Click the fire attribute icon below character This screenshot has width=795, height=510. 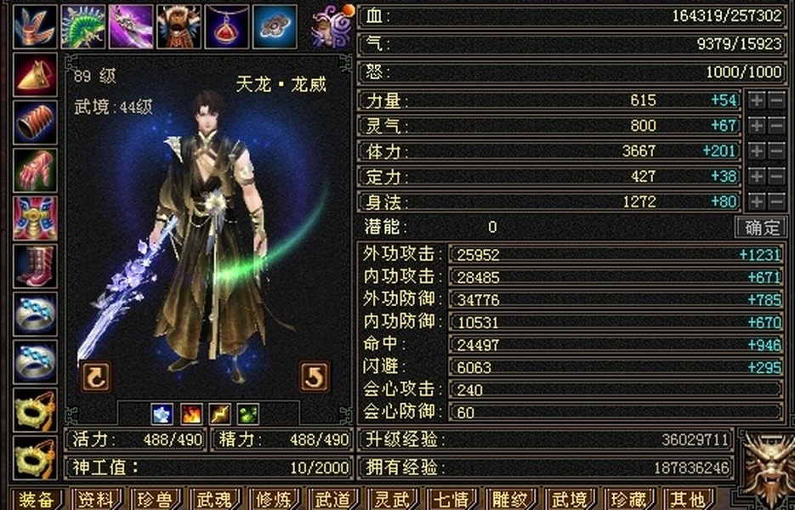click(191, 414)
